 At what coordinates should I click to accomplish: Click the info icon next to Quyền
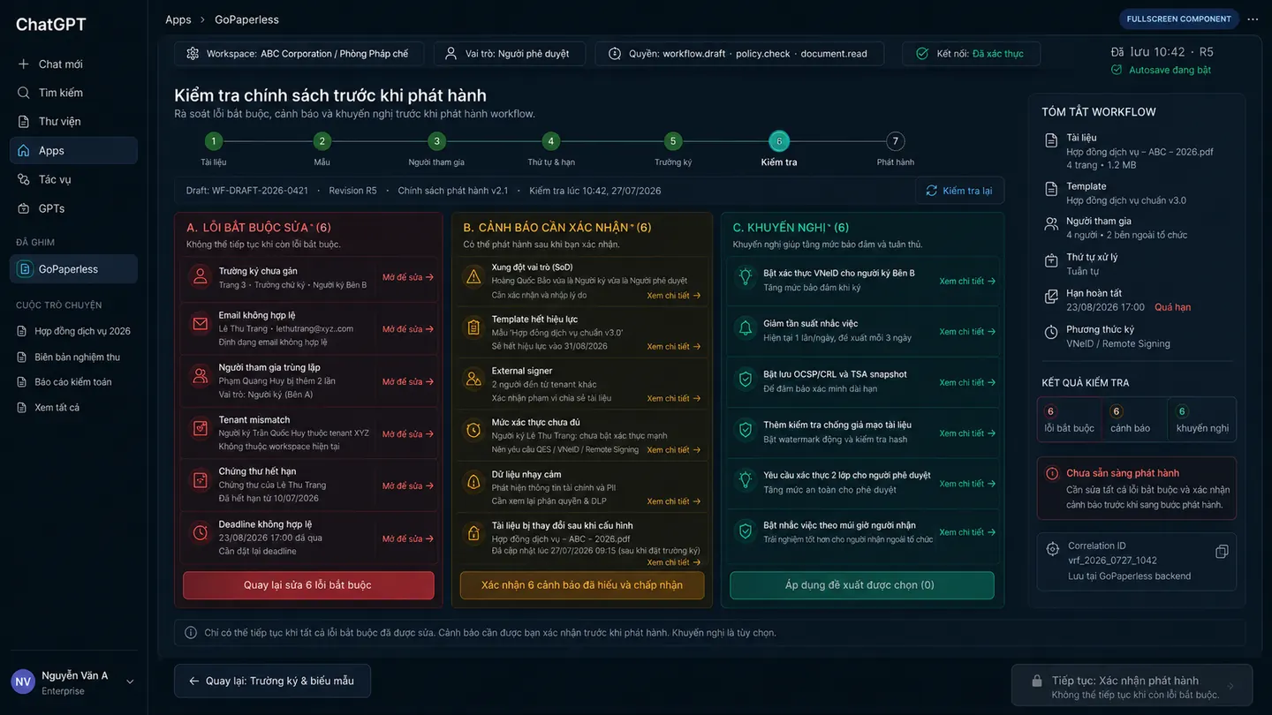615,54
